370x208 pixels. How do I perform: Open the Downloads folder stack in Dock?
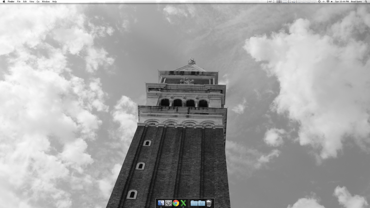pos(202,203)
